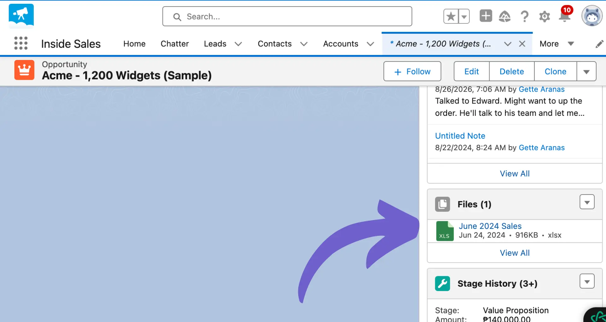Open Gette Aranas link on the 8/26/2026 note
The width and height of the screenshot is (606, 322).
(x=542, y=89)
